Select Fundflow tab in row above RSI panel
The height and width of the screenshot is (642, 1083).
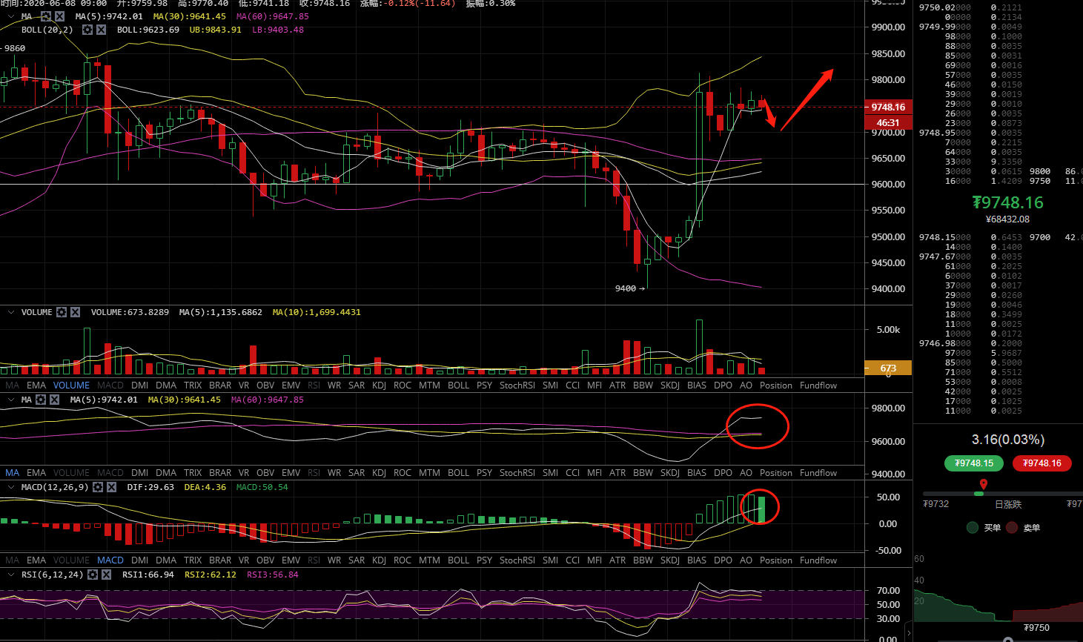818,560
